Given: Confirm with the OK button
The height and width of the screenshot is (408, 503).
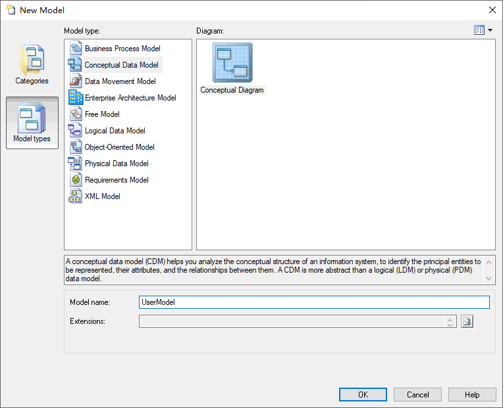Looking at the screenshot, I should (x=363, y=395).
